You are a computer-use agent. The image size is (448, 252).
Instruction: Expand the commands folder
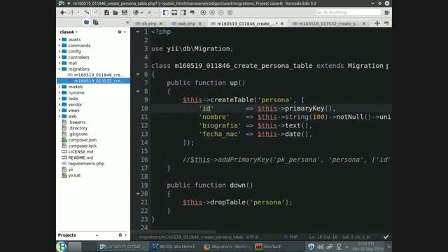59,45
